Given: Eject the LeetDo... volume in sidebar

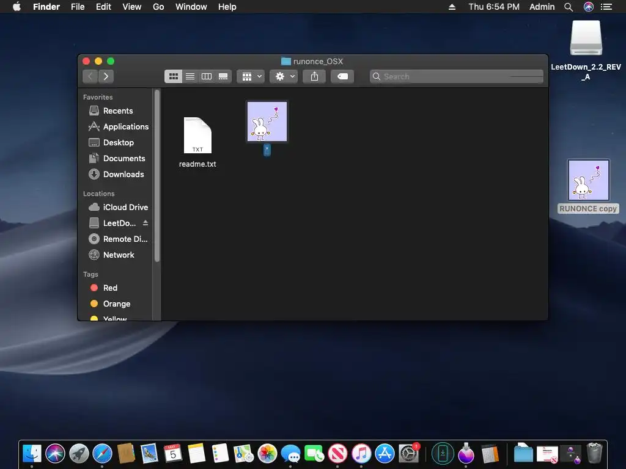Looking at the screenshot, I should coord(145,223).
